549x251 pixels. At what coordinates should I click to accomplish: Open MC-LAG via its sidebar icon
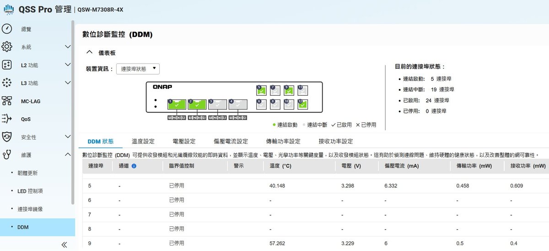[x=7, y=101]
